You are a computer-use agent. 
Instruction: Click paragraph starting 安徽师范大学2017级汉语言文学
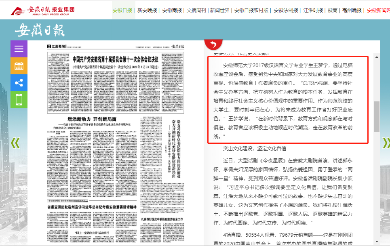[283, 101]
